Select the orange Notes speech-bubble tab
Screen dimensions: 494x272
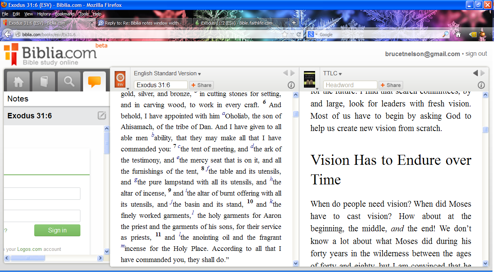(x=94, y=81)
